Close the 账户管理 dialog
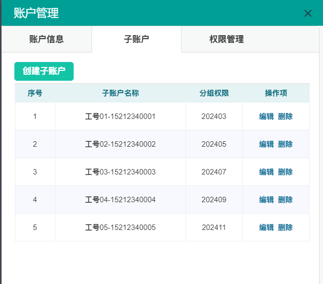Viewport: 323px width, 284px height. coord(308,13)
